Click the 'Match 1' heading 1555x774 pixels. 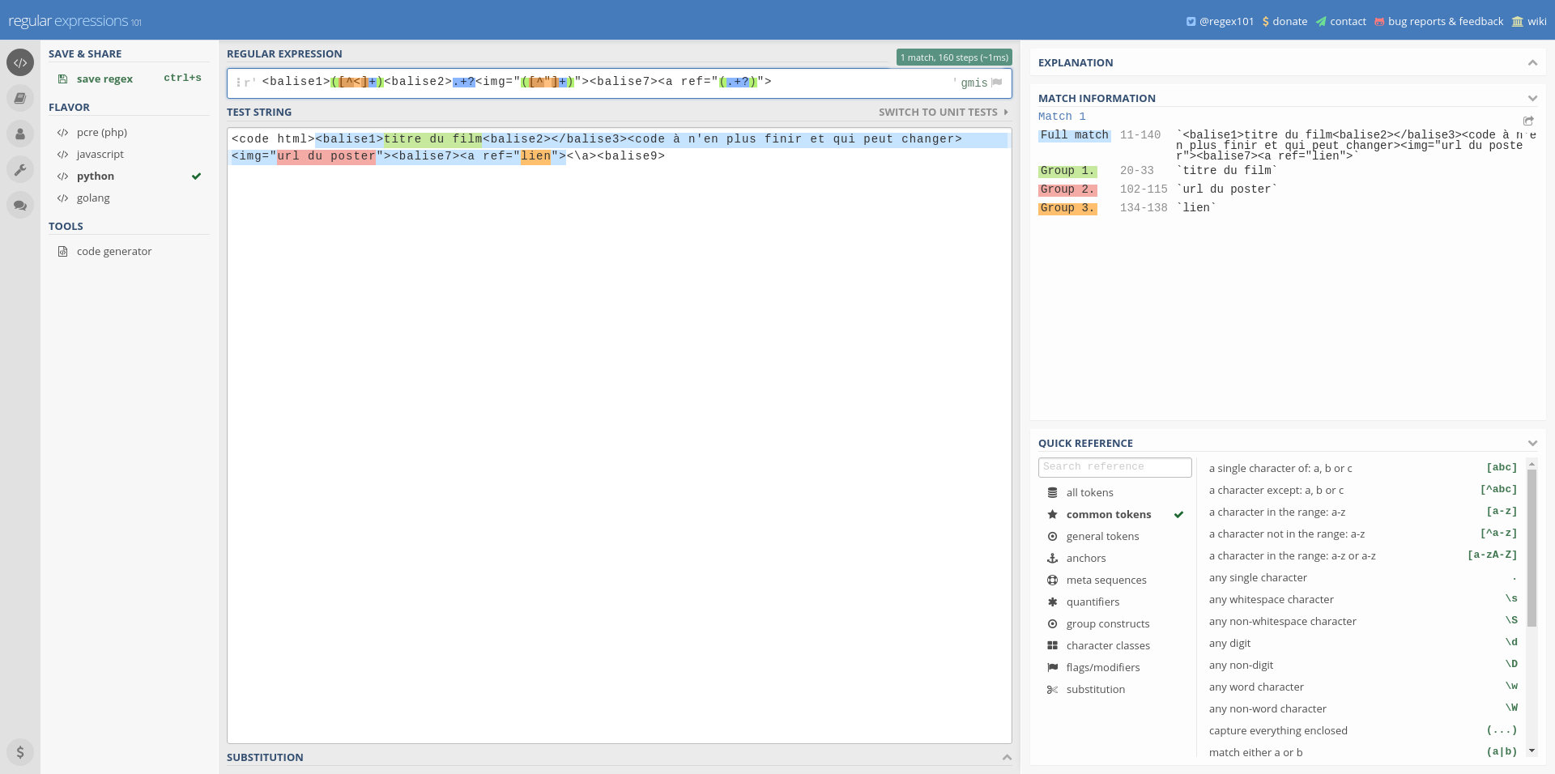[1062, 117]
